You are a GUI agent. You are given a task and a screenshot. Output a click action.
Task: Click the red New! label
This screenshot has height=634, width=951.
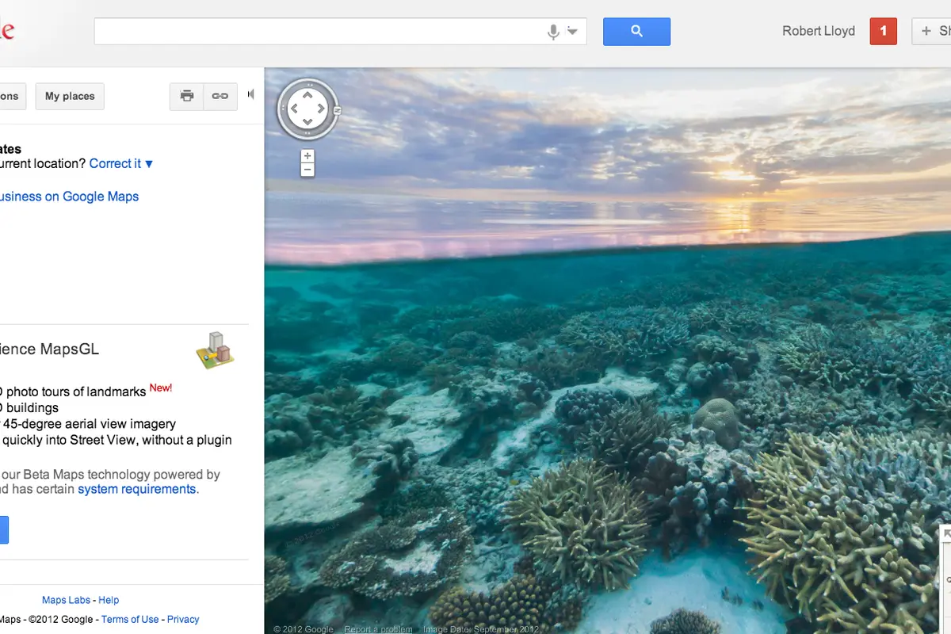click(161, 388)
